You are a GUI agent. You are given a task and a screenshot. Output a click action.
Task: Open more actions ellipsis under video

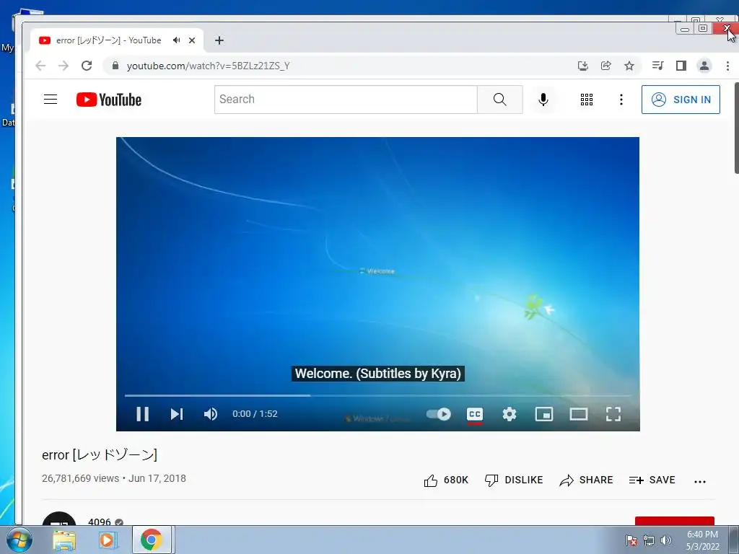[x=700, y=481]
